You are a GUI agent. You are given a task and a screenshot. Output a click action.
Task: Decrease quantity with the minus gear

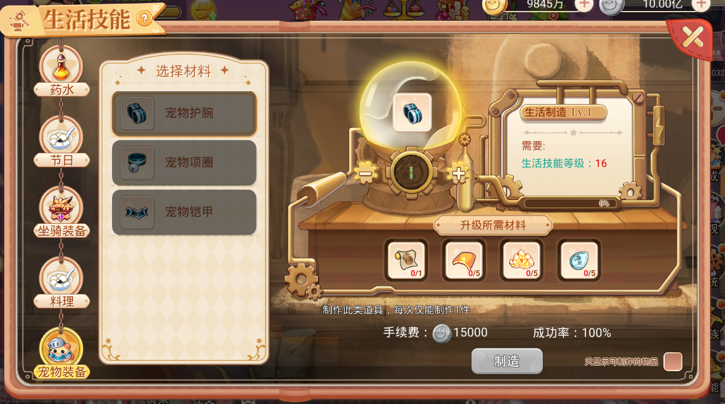tap(366, 173)
